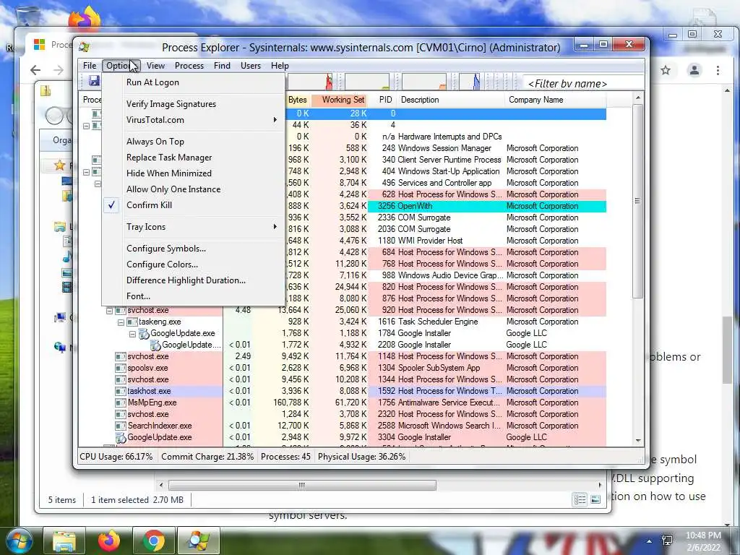Select the Windows Session Manager row
The width and height of the screenshot is (740, 555).
click(x=445, y=148)
